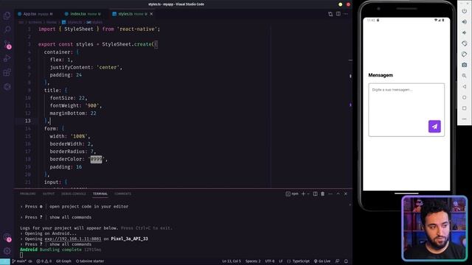Image resolution: width=472 pixels, height=265 pixels.
Task: Open the Explorer view in activity bar
Action: (x=7, y=15)
